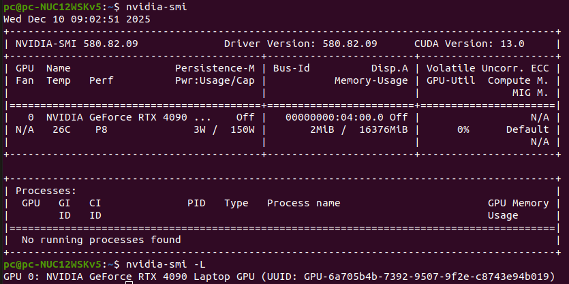
Task: Click the 'Type' column header in Processes
Action: pos(236,203)
